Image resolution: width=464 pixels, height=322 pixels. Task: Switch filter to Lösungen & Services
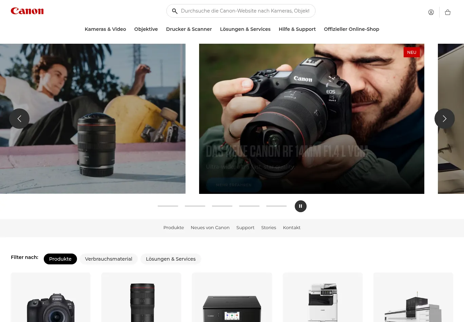tap(171, 259)
